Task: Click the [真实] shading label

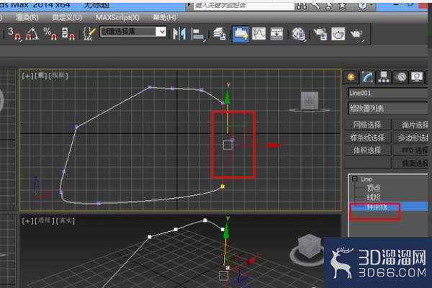Action: (66, 220)
